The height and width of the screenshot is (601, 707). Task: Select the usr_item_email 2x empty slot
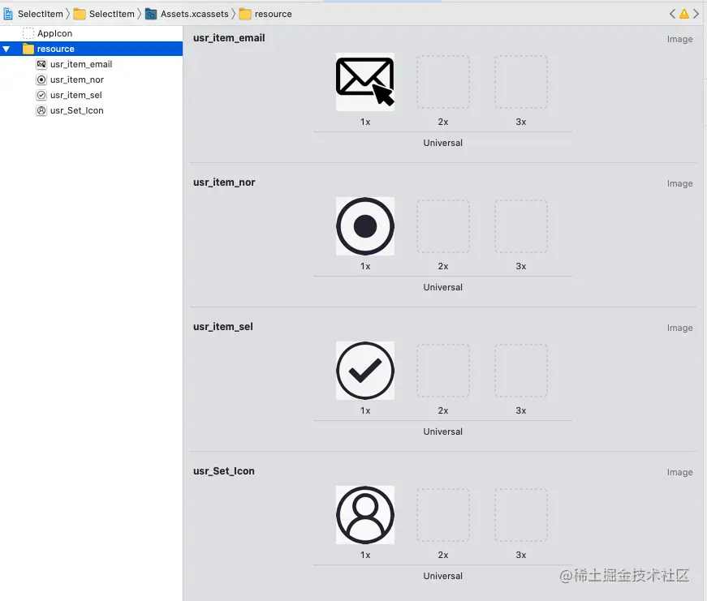pyautogui.click(x=443, y=82)
